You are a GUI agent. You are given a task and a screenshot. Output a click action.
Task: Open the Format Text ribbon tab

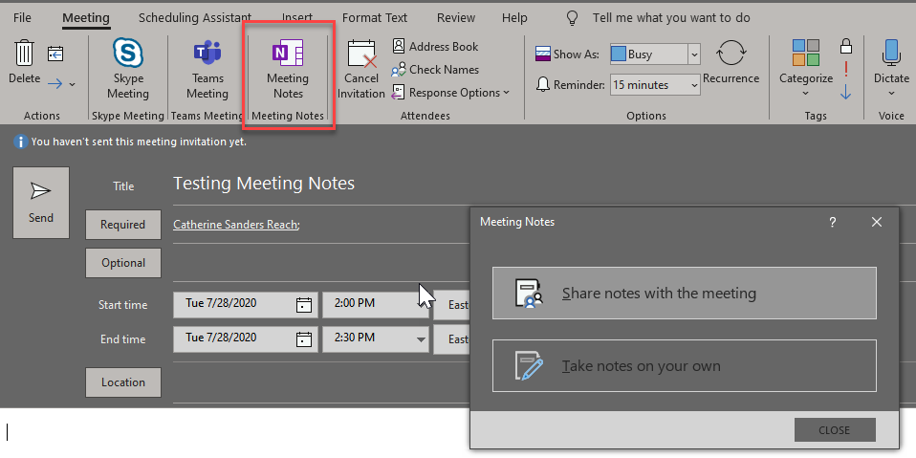click(375, 18)
